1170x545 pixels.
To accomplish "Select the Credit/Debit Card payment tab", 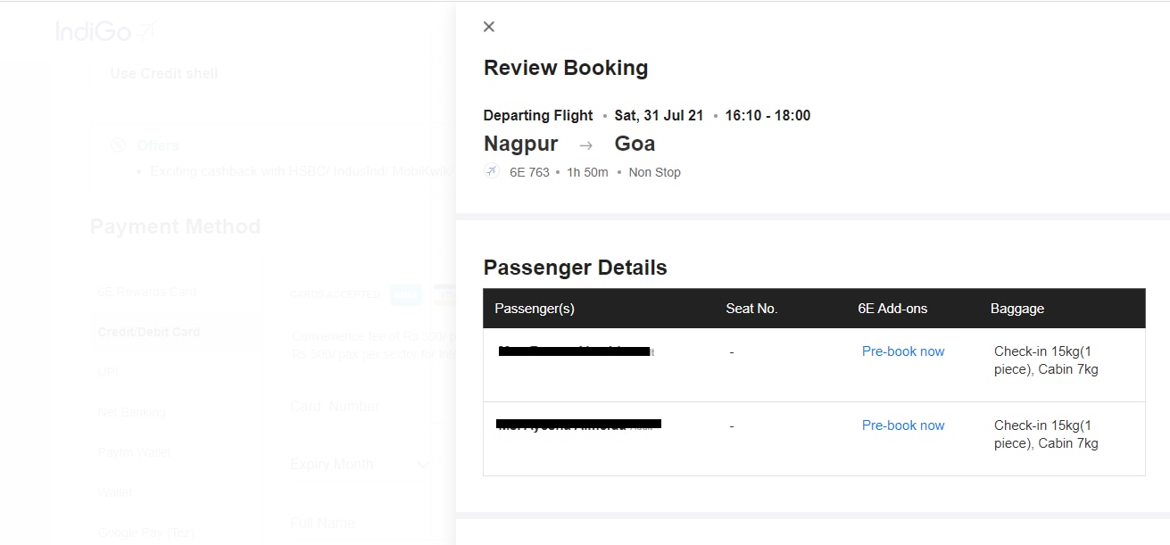I will pos(149,332).
